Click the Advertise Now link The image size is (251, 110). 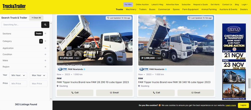(172, 5)
